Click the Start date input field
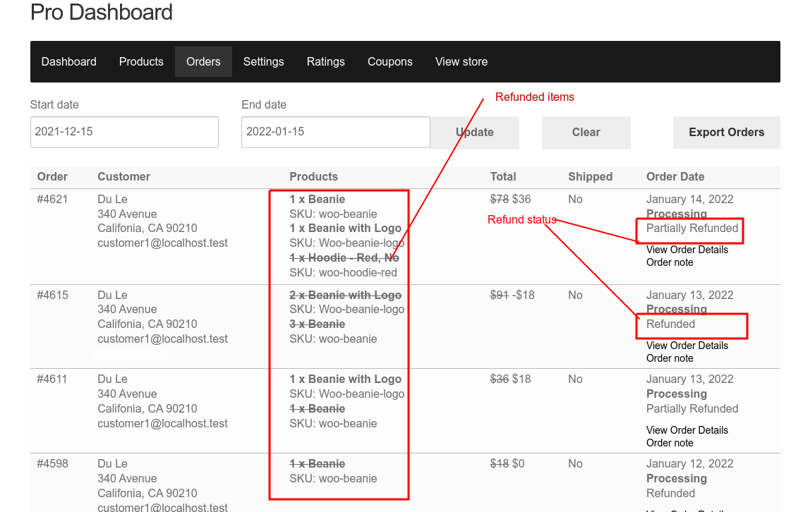The height and width of the screenshot is (512, 791). [x=124, y=132]
